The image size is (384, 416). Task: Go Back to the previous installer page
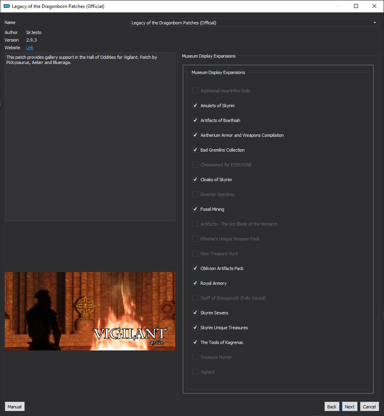pos(332,407)
